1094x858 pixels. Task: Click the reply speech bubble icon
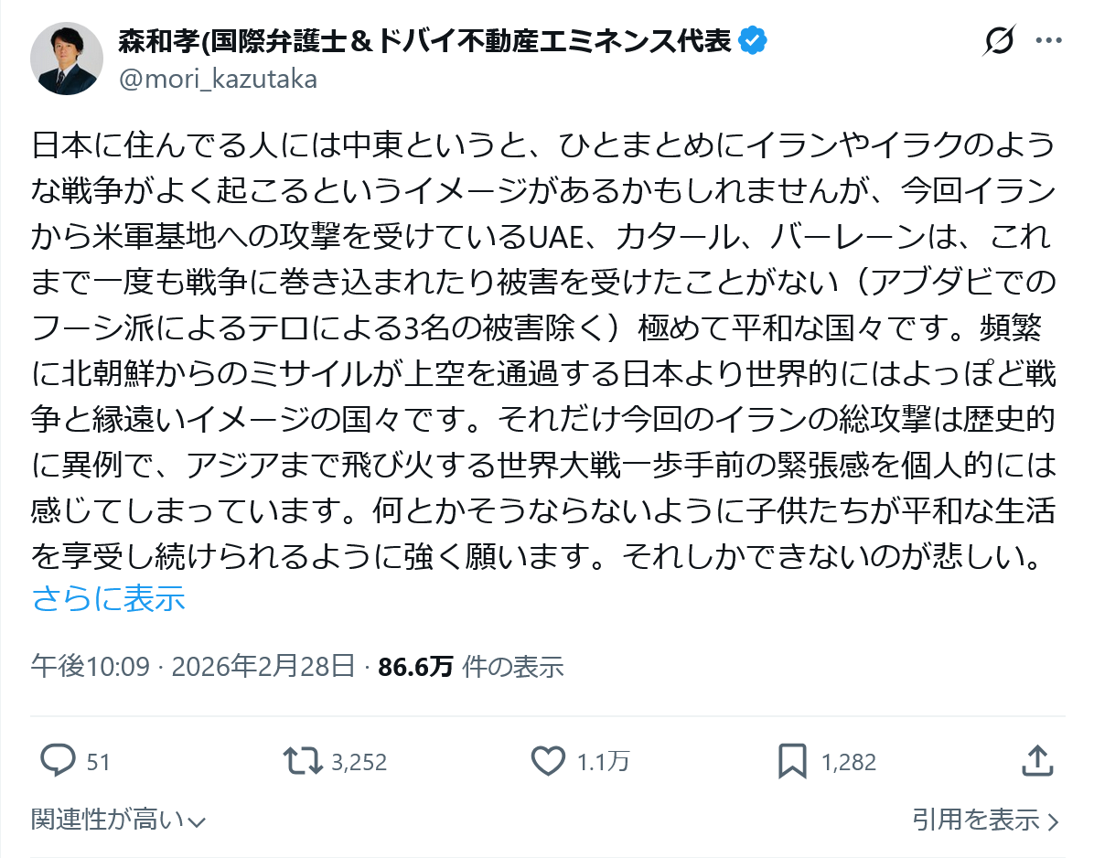point(59,761)
